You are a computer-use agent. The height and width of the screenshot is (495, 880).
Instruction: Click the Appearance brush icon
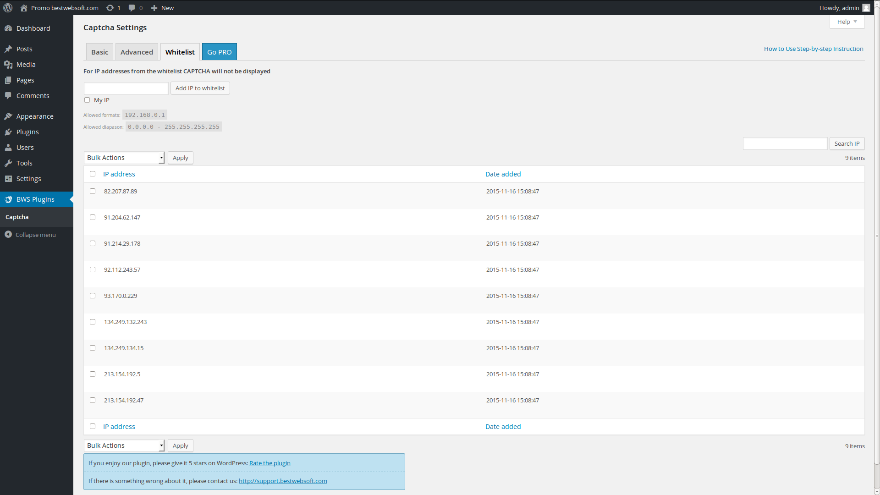coord(8,116)
